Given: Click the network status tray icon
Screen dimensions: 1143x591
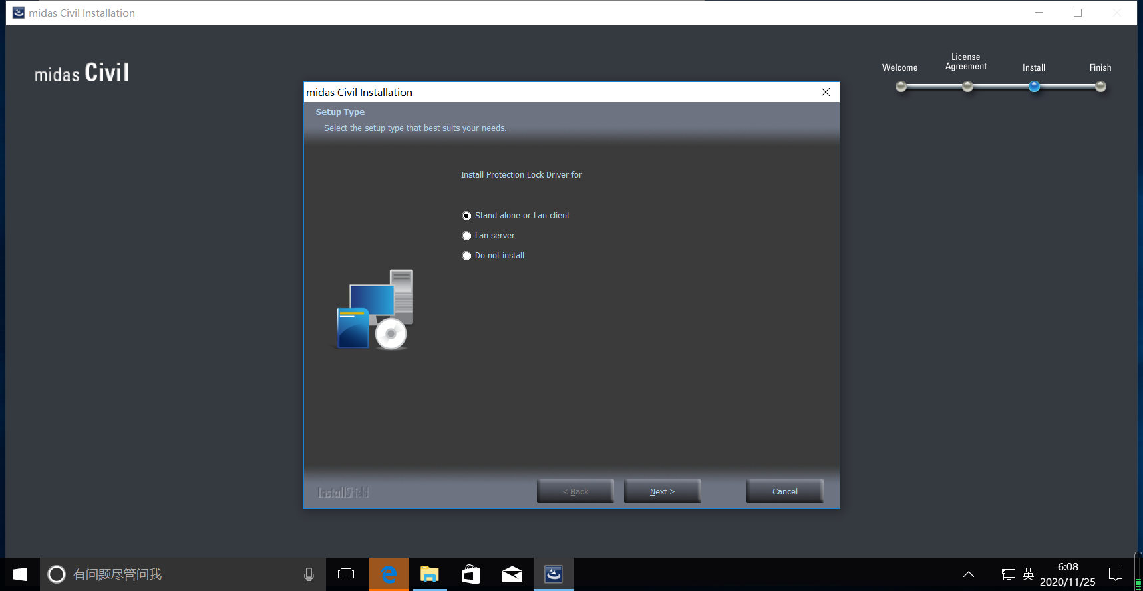Looking at the screenshot, I should (x=1009, y=574).
